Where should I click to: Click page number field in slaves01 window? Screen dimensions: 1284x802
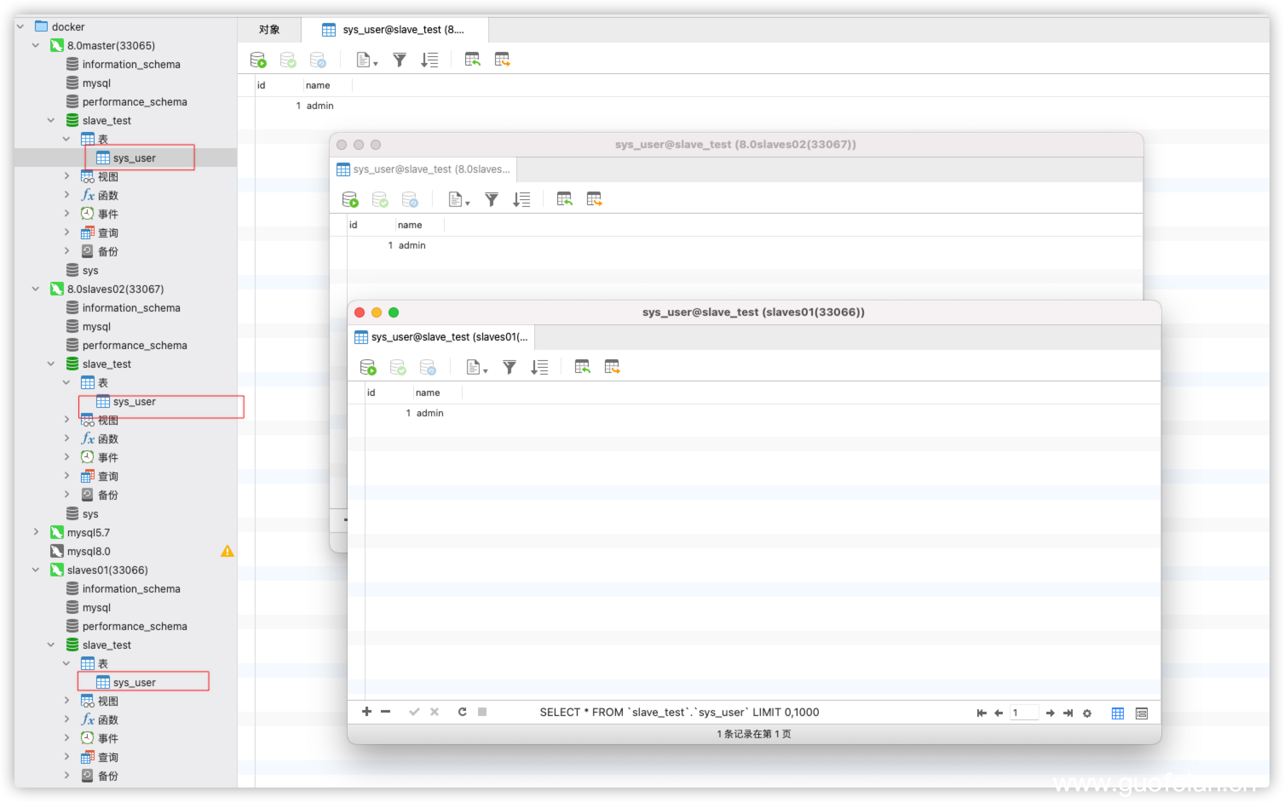[1024, 713]
